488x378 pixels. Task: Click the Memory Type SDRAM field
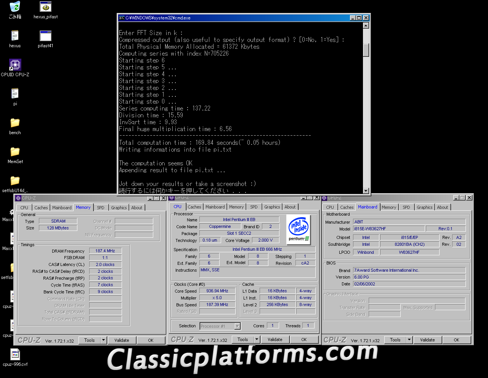point(58,221)
